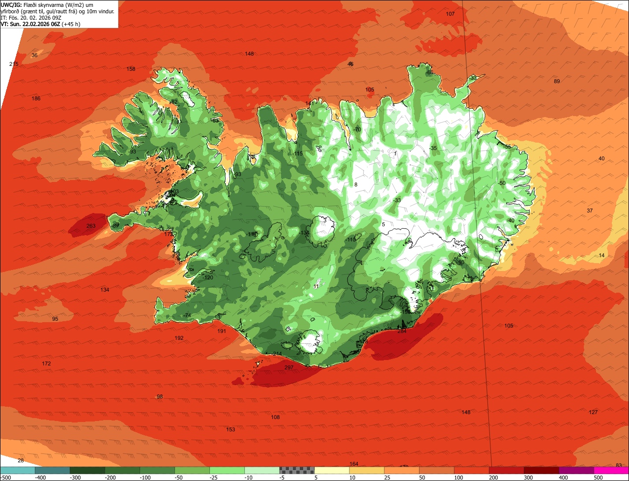Image resolution: width=629 pixels, height=481 pixels.
Task: Click the legend swatch between -400 and -300
Action: click(53, 470)
